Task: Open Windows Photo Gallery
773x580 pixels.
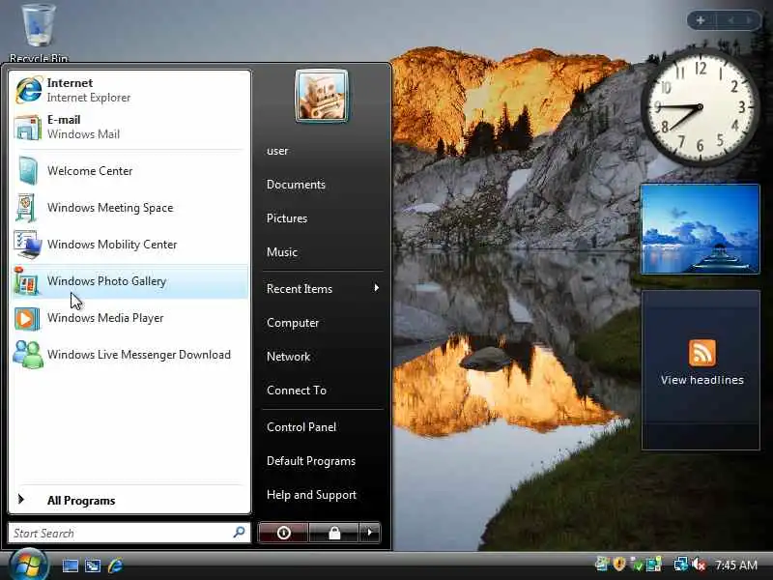Action: click(129, 281)
